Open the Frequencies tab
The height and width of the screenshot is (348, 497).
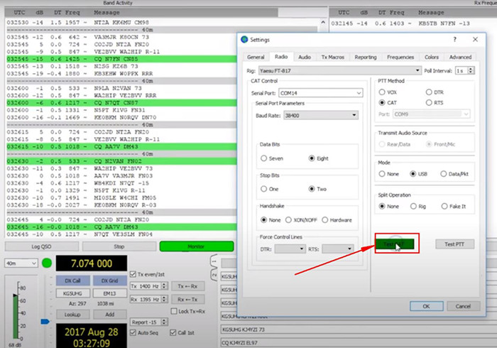tap(400, 57)
